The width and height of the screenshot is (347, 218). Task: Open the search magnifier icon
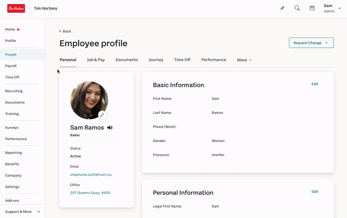[x=297, y=8]
